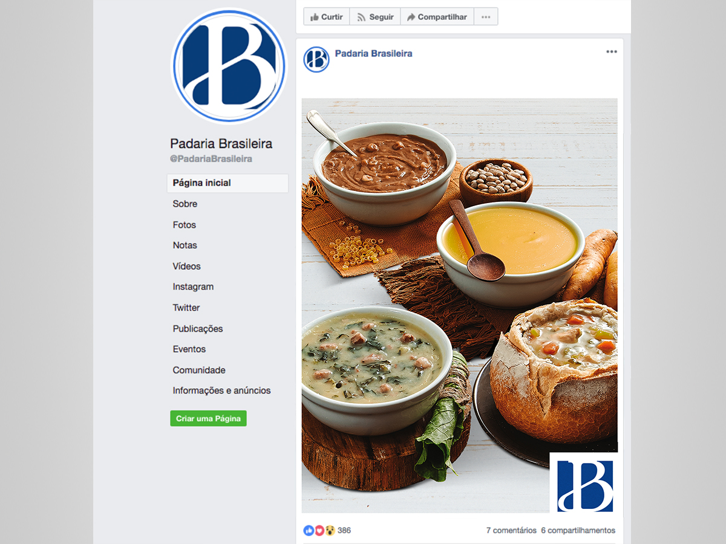The image size is (726, 544).
Task: Click the small Padaria Brasileira post avatar
Action: click(316, 59)
